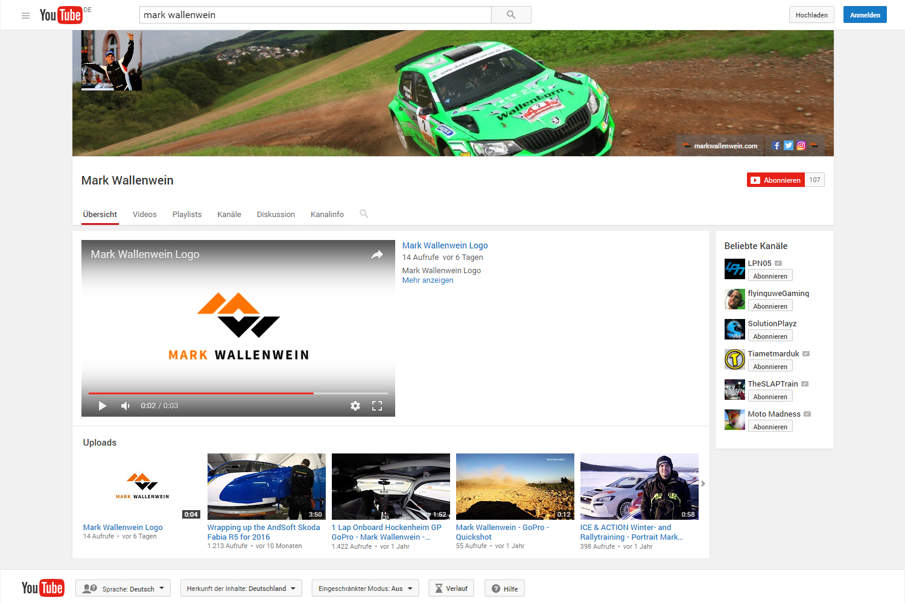Open Moto Madness channel avatar

point(734,420)
